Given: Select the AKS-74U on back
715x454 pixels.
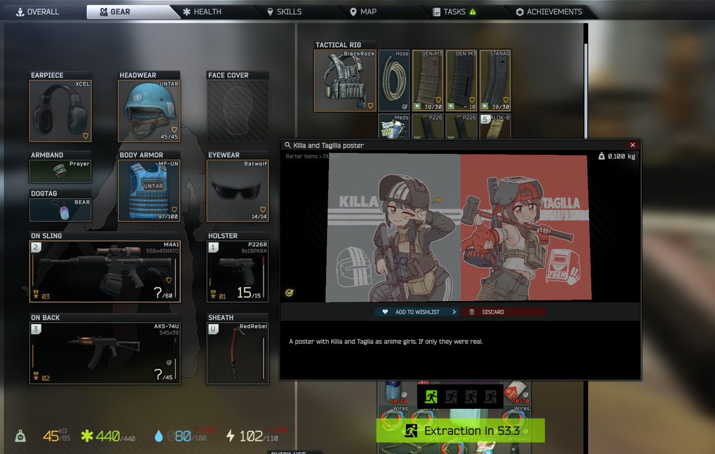Looking at the screenshot, I should tap(105, 353).
